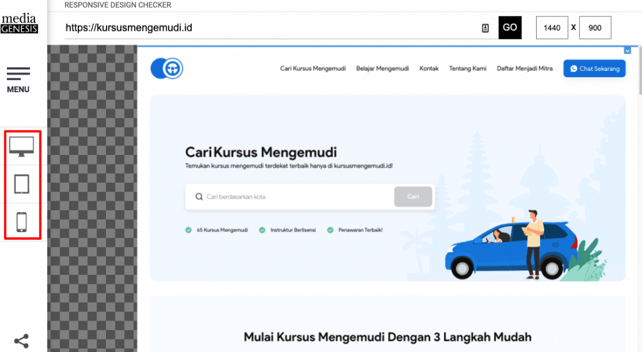642x352 pixels.
Task: Open Daftar Menjadi Mitra link
Action: (x=525, y=68)
